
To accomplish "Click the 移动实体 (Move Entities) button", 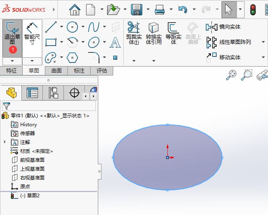I will [229, 57].
